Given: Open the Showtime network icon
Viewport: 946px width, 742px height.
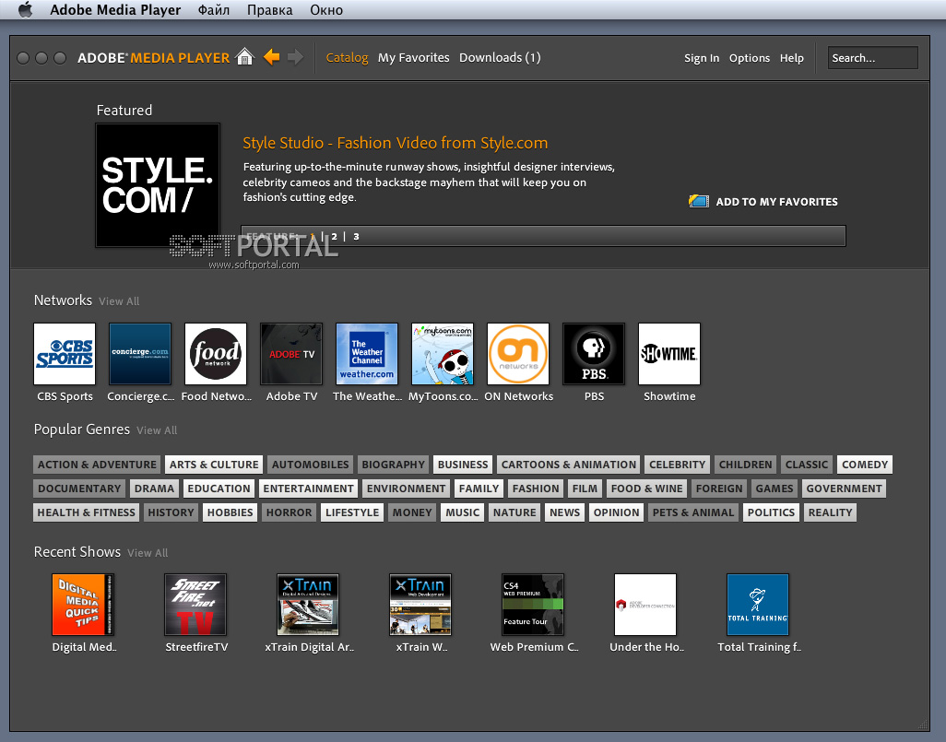Looking at the screenshot, I should (x=669, y=354).
